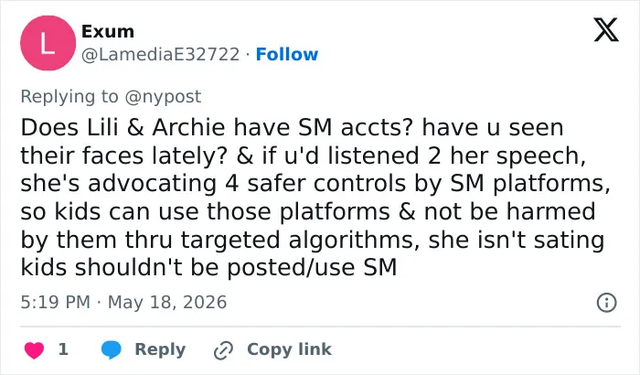Open the @LamediaE32722 handle
This screenshot has width=640, height=375.
160,54
